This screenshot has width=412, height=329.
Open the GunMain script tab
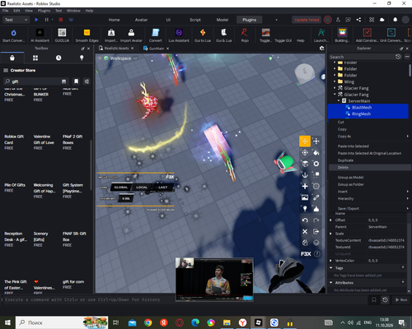(x=157, y=49)
